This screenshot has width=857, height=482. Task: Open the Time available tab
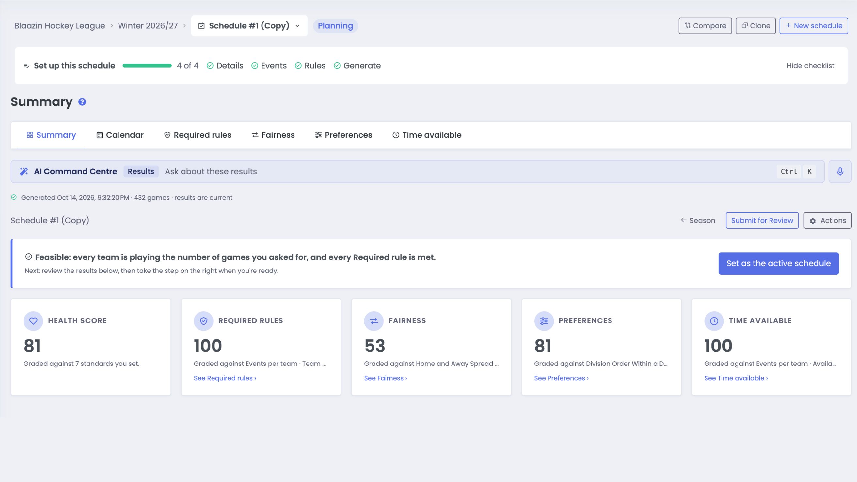(427, 135)
